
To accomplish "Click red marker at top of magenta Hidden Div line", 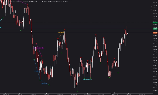I will click(x=36, y=43).
